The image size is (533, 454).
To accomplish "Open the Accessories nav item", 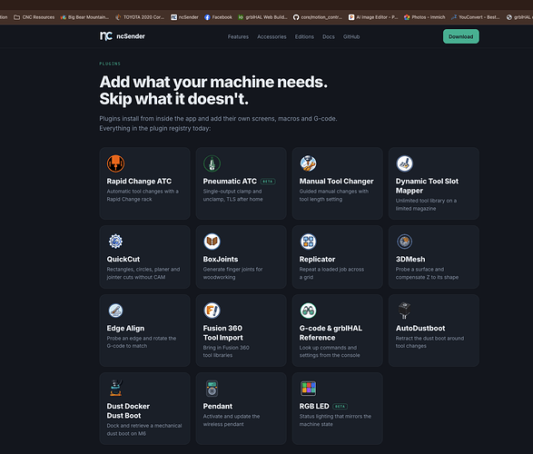I will (271, 36).
